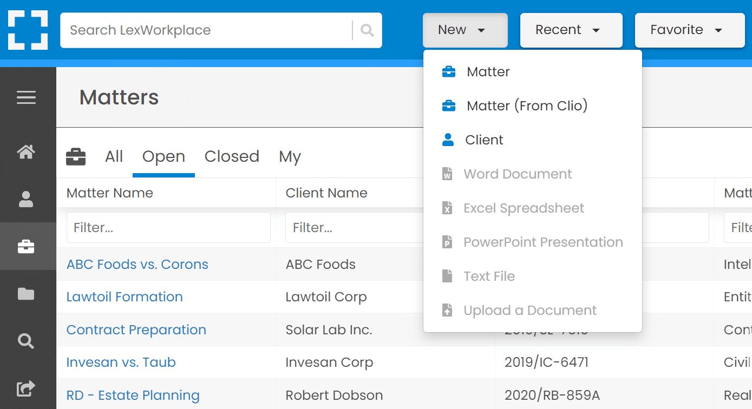Image resolution: width=752 pixels, height=409 pixels.
Task: Open Search via sidebar magnifier icon
Action: tap(26, 341)
